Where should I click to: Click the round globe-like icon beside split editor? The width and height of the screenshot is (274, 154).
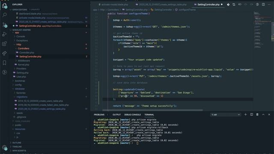(x=257, y=5)
